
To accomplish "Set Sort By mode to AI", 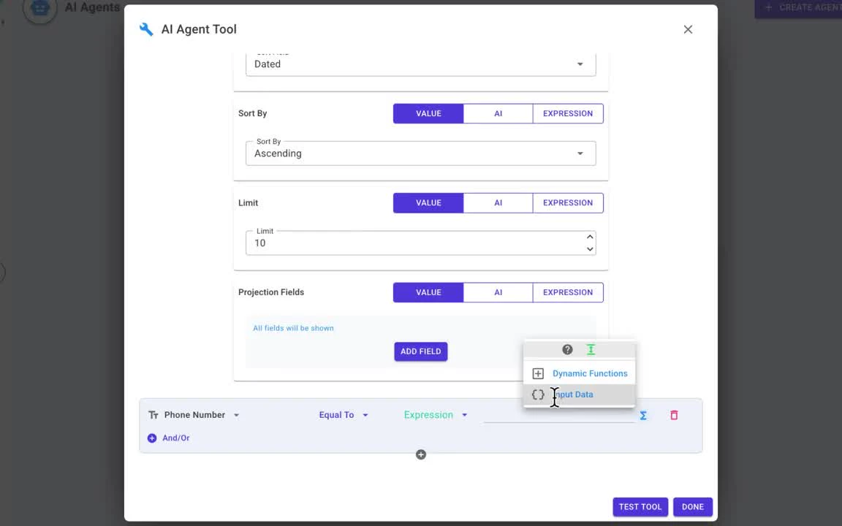I will click(x=498, y=114).
